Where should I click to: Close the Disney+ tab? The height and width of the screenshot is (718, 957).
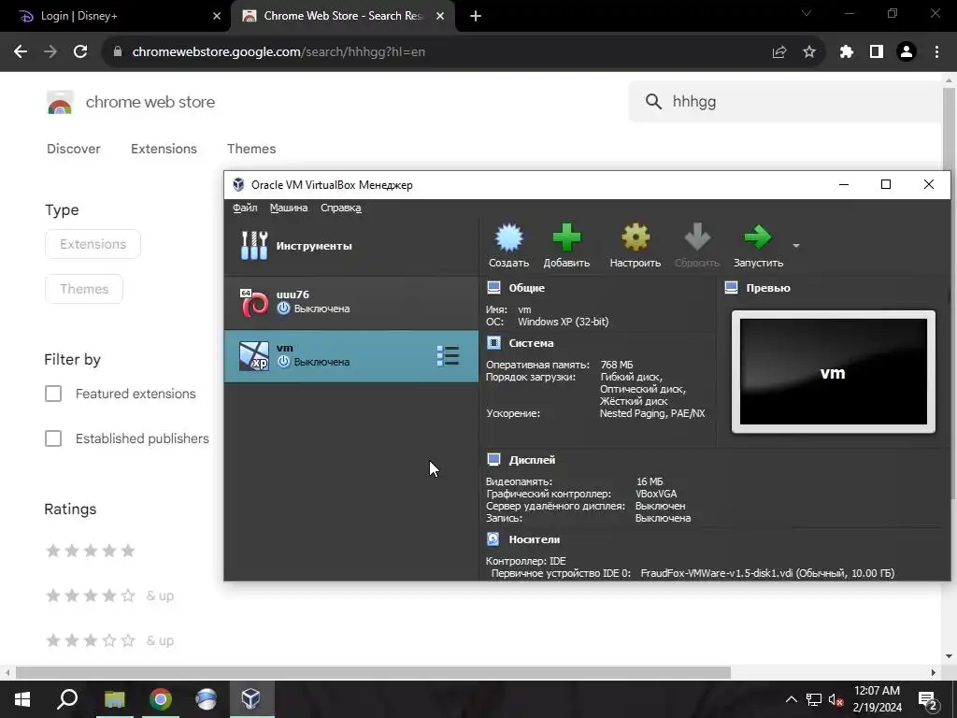217,16
